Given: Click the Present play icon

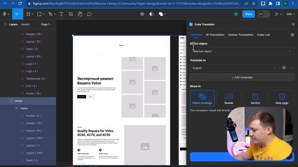Looking at the screenshot, I should tap(277, 14).
